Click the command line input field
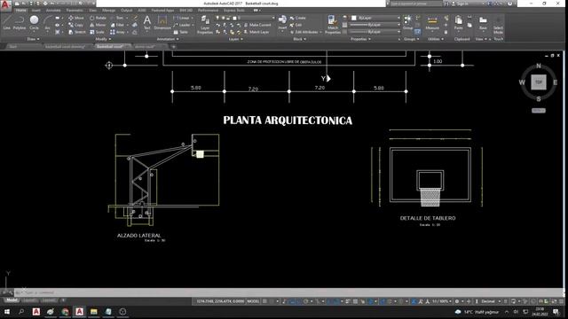 tap(288, 292)
